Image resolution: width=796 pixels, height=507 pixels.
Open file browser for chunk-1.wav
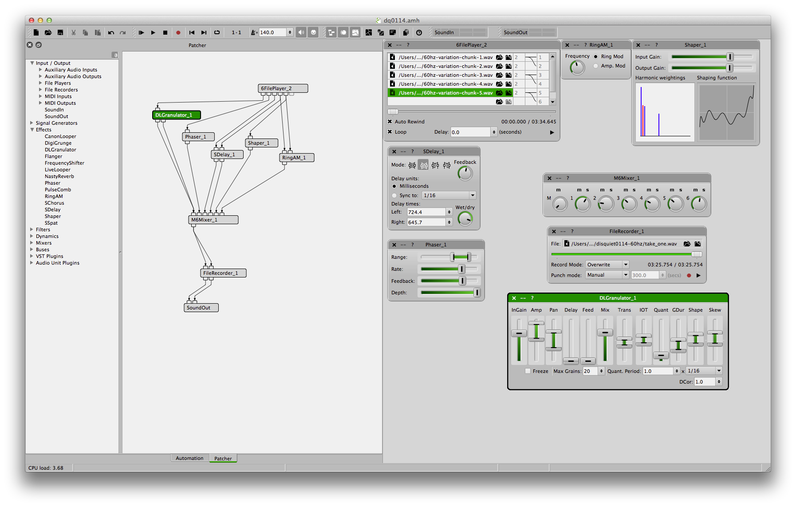[499, 57]
